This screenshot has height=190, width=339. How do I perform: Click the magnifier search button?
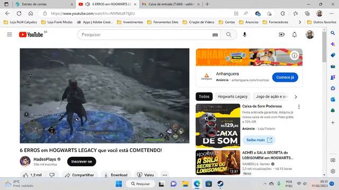click(229, 34)
